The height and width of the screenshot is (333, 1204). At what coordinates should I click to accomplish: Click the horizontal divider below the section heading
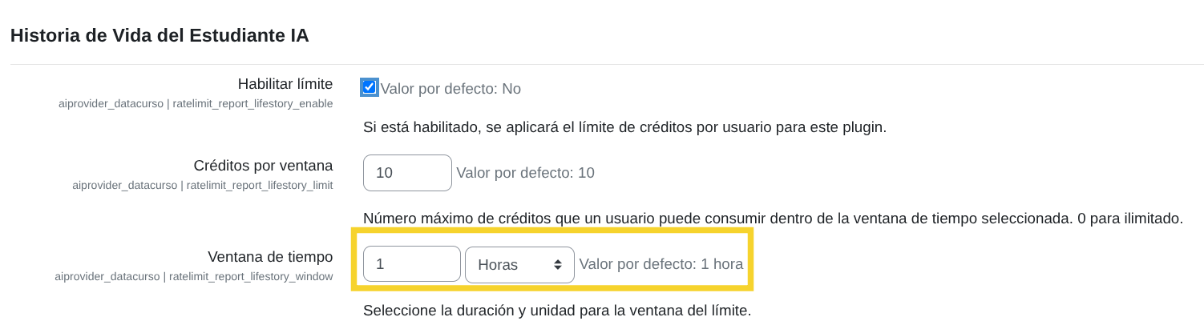click(x=606, y=64)
